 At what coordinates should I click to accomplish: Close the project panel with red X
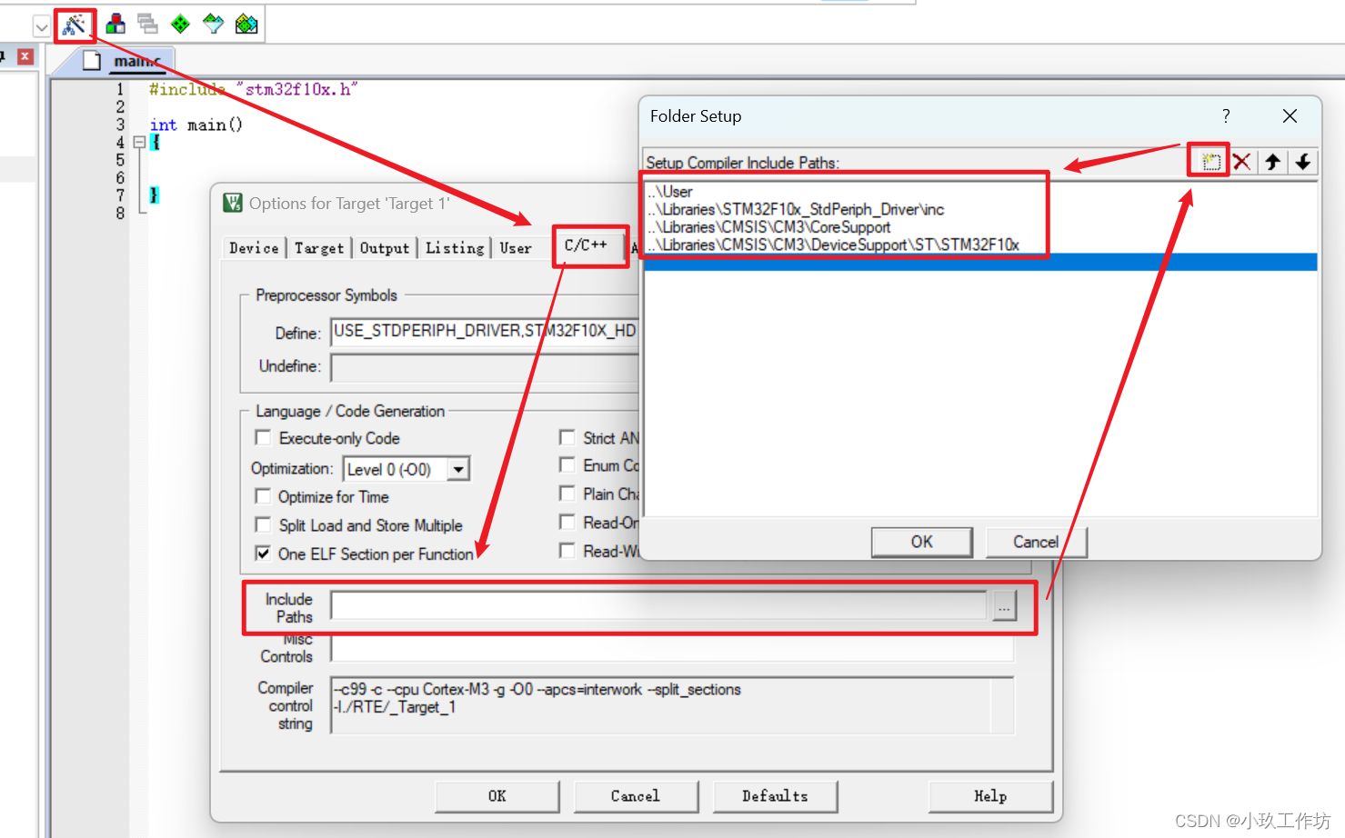point(25,56)
